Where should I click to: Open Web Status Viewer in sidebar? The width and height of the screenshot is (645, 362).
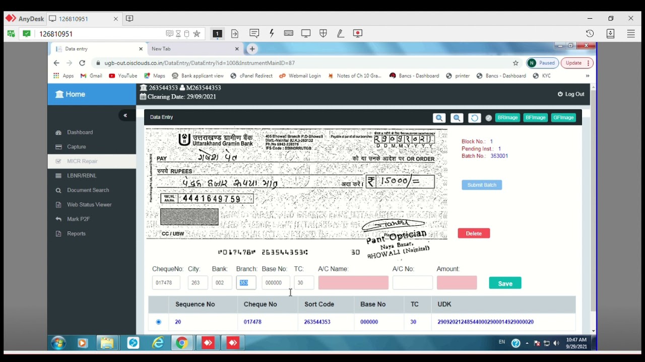coord(89,205)
